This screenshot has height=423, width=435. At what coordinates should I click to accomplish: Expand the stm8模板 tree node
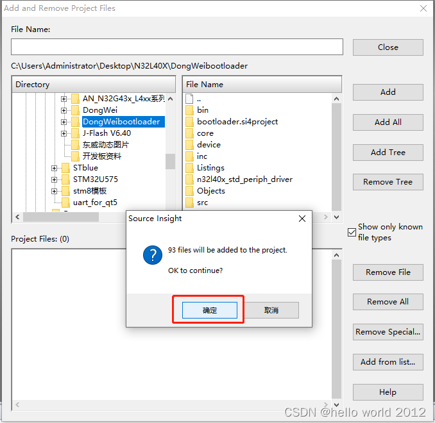tap(54, 191)
